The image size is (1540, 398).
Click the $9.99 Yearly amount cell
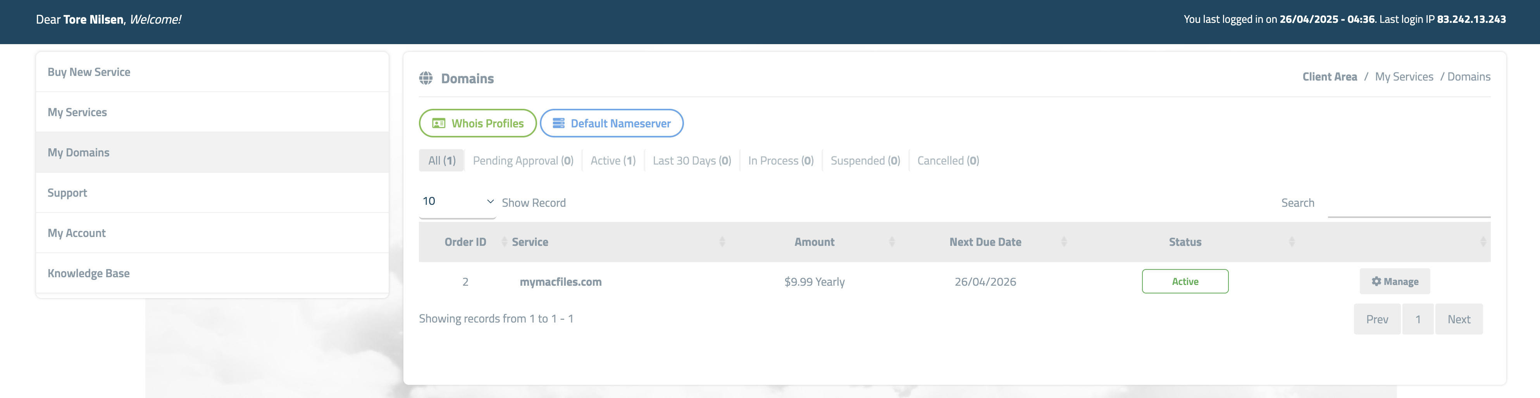(814, 282)
